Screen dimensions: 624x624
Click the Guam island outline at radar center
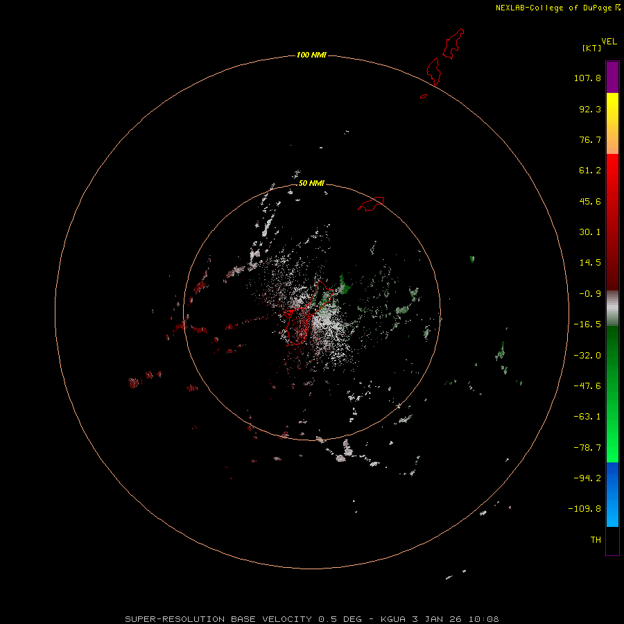pyautogui.click(x=307, y=313)
